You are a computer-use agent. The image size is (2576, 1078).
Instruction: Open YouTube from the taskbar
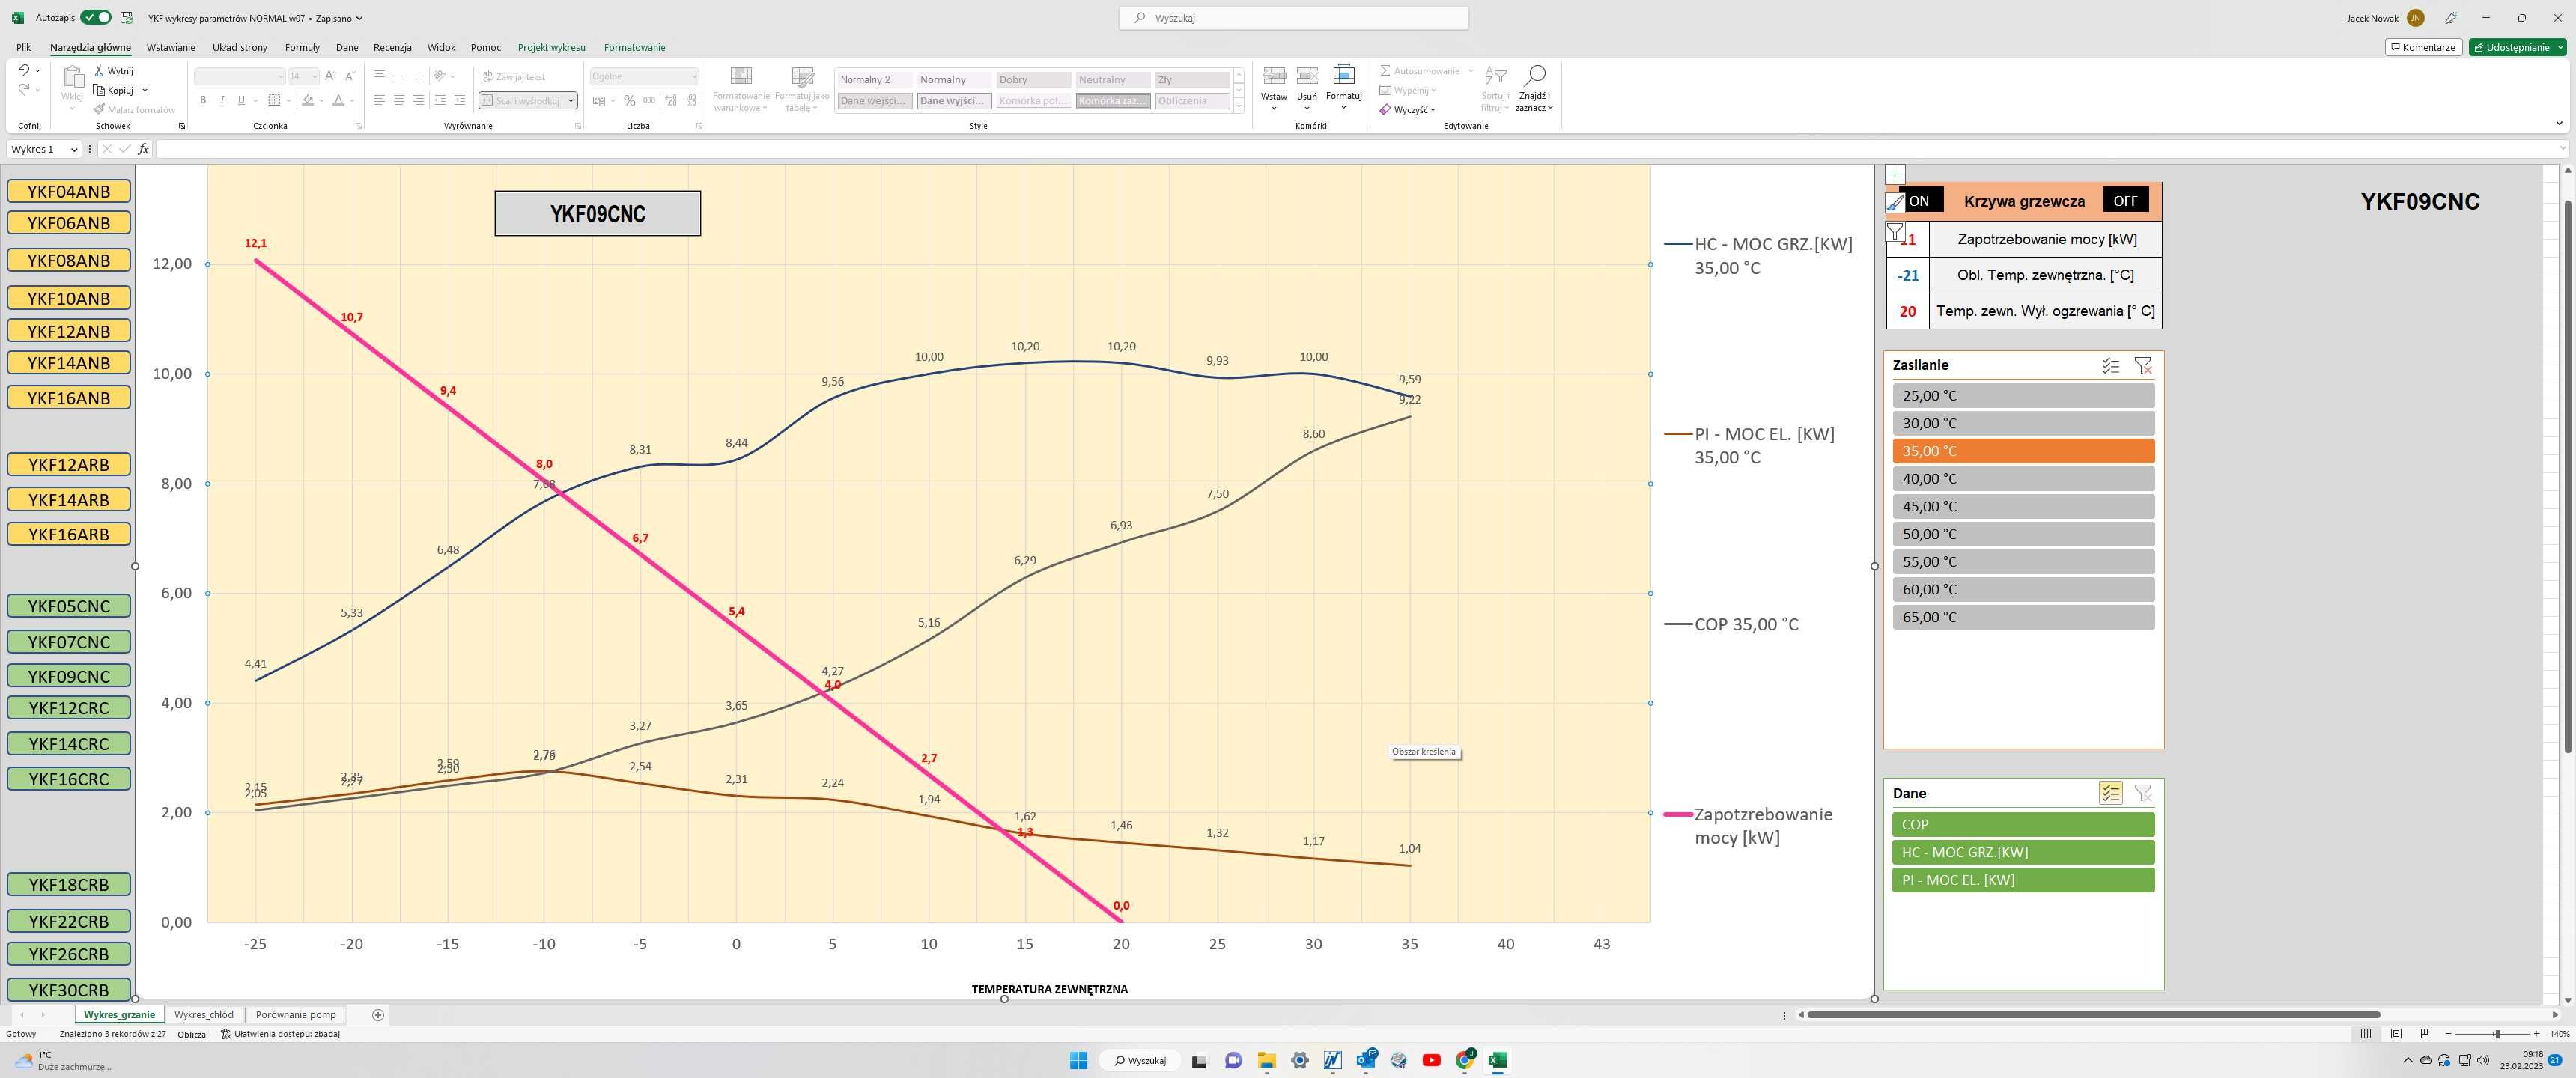(1431, 1061)
